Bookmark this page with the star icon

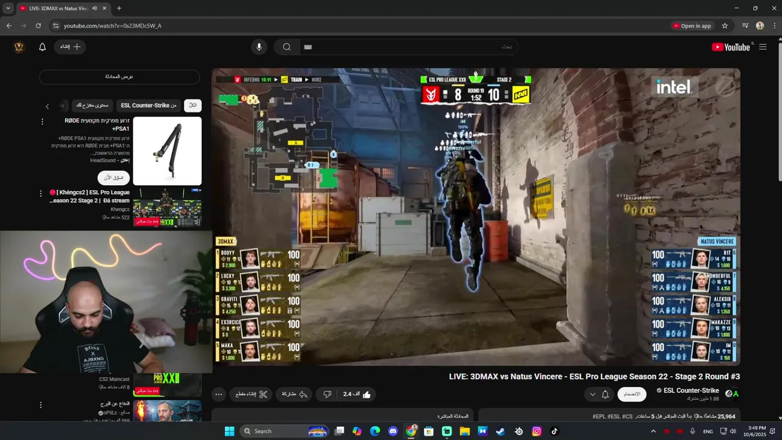coord(725,26)
